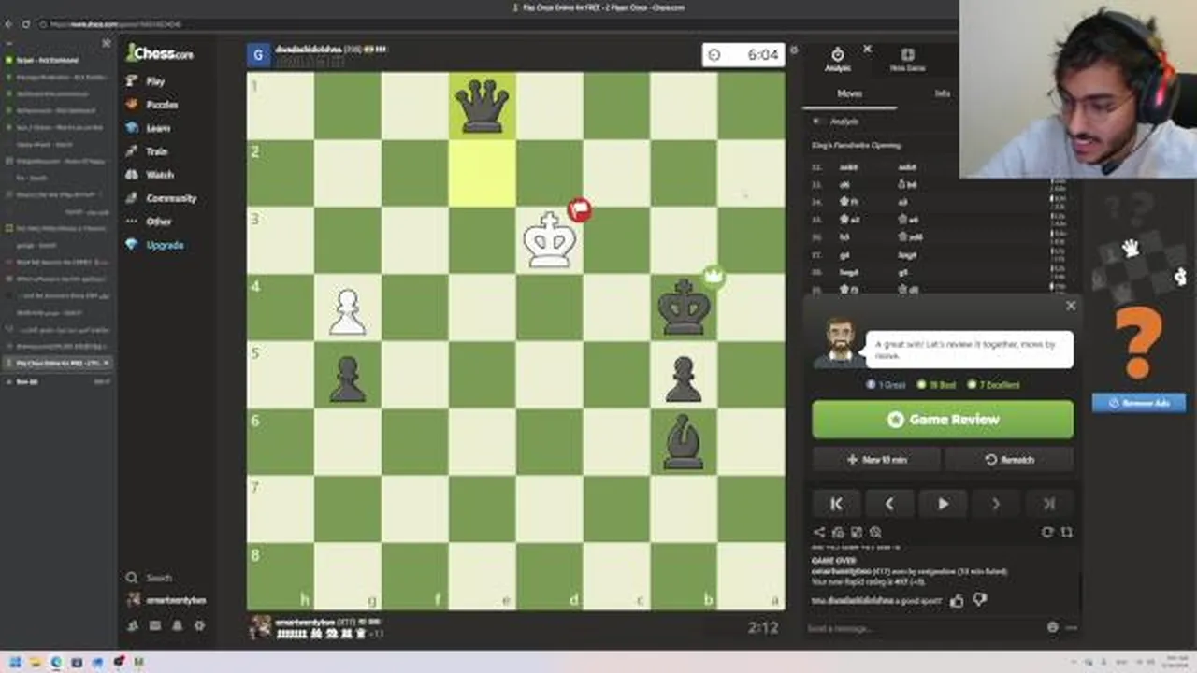The image size is (1197, 673).
Task: Click the browser refresh icon
Action: coord(25,23)
